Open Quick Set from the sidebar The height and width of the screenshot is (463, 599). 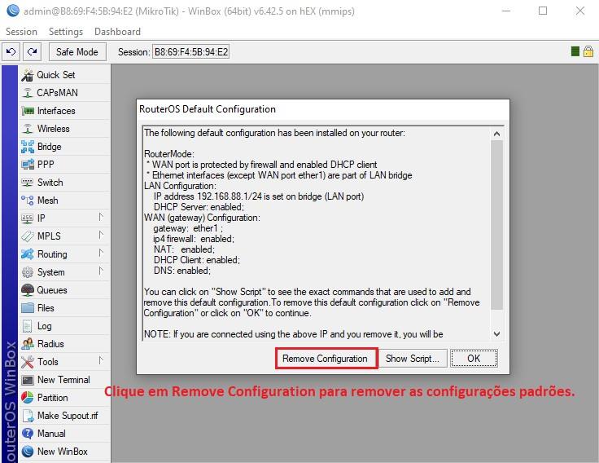(64, 75)
